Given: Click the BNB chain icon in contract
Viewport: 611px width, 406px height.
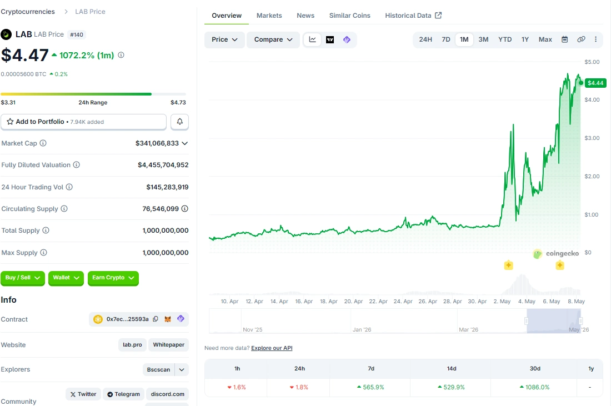Looking at the screenshot, I should tap(98, 319).
